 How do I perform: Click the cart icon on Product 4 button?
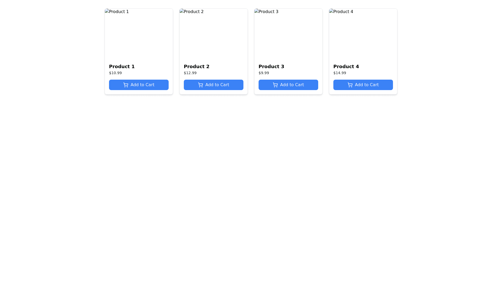pos(350,85)
